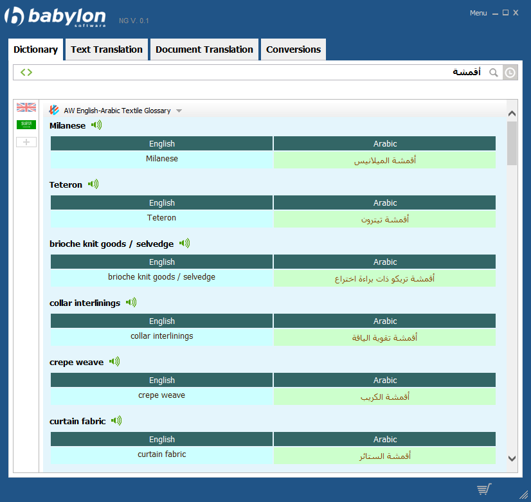Viewport: 531px width, 502px height.
Task: Open the shopping cart icon
Action: [x=483, y=490]
